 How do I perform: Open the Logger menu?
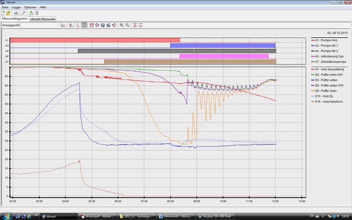coord(16,7)
